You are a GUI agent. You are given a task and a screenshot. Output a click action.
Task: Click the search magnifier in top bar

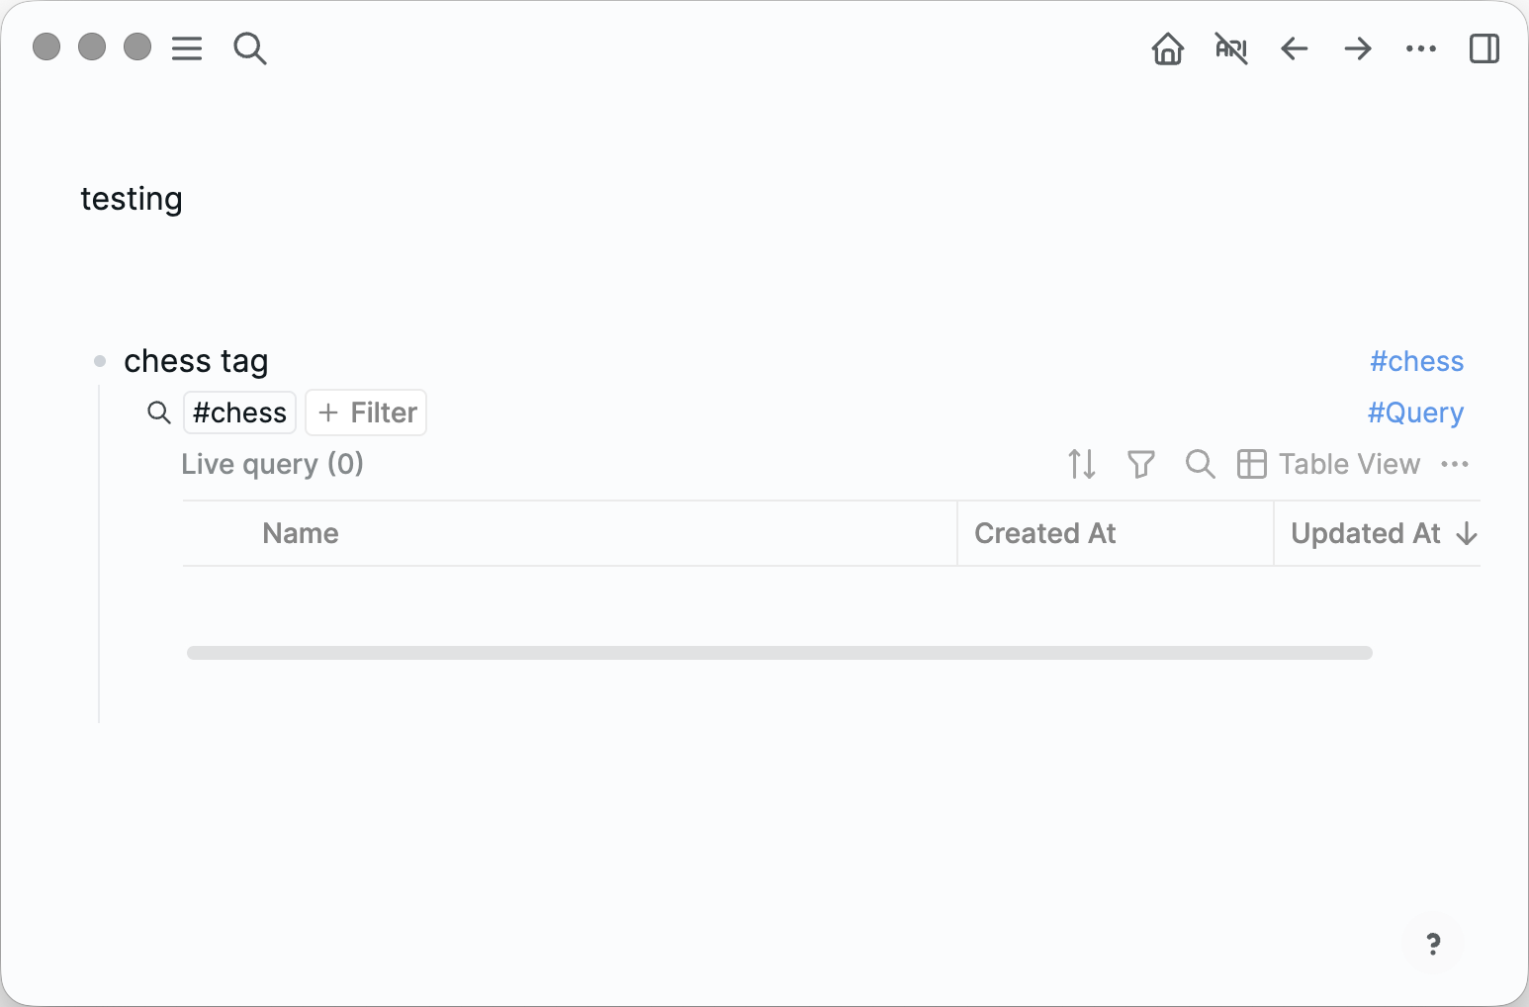(249, 47)
